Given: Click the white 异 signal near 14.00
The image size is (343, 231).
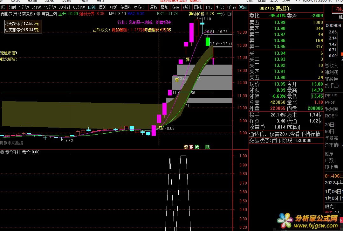Looking at the screenshot, I should click(188, 59).
